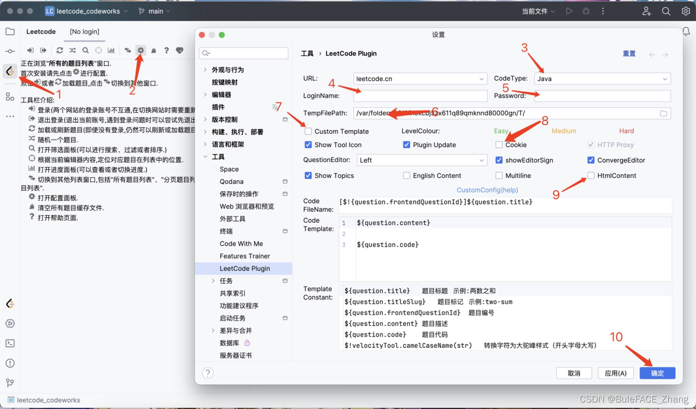This screenshot has height=409, width=696.
Task: Select LeetCode Plugin in the settings tree
Action: (244, 268)
